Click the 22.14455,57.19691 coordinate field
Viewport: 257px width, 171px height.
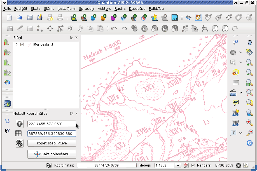click(52, 124)
